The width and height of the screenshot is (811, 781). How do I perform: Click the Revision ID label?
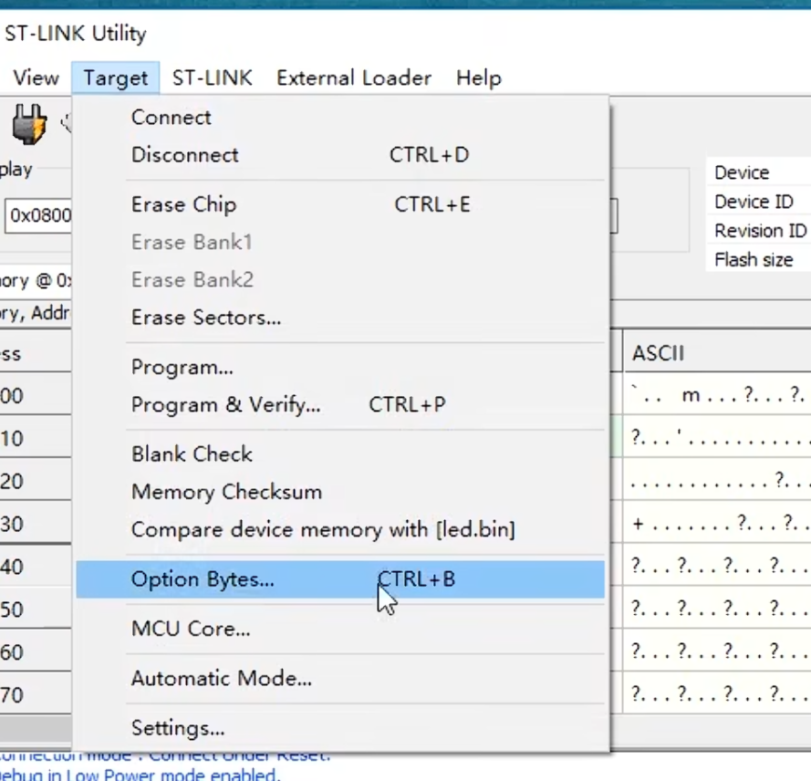760,231
